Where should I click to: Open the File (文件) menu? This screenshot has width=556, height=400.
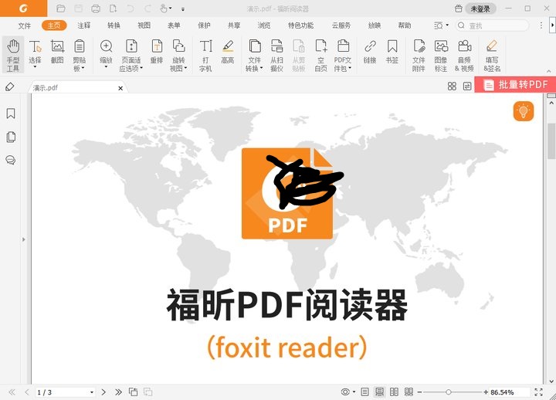[25, 25]
